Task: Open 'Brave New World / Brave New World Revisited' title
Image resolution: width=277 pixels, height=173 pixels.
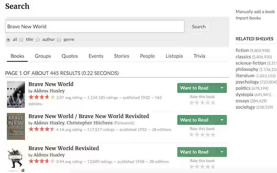Action: (89, 116)
